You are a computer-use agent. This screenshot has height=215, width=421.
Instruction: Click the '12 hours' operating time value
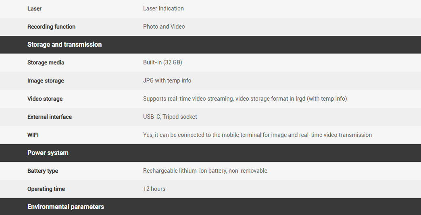154,189
